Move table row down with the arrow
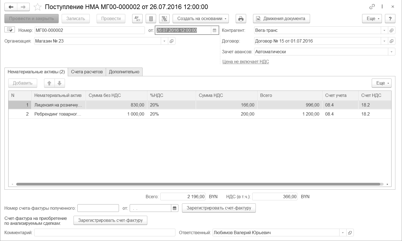Image resolution: width=402 pixels, height=241 pixels. pos(59,83)
